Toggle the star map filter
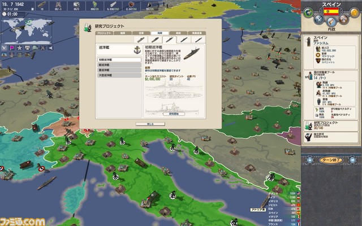 (x=19, y=48)
